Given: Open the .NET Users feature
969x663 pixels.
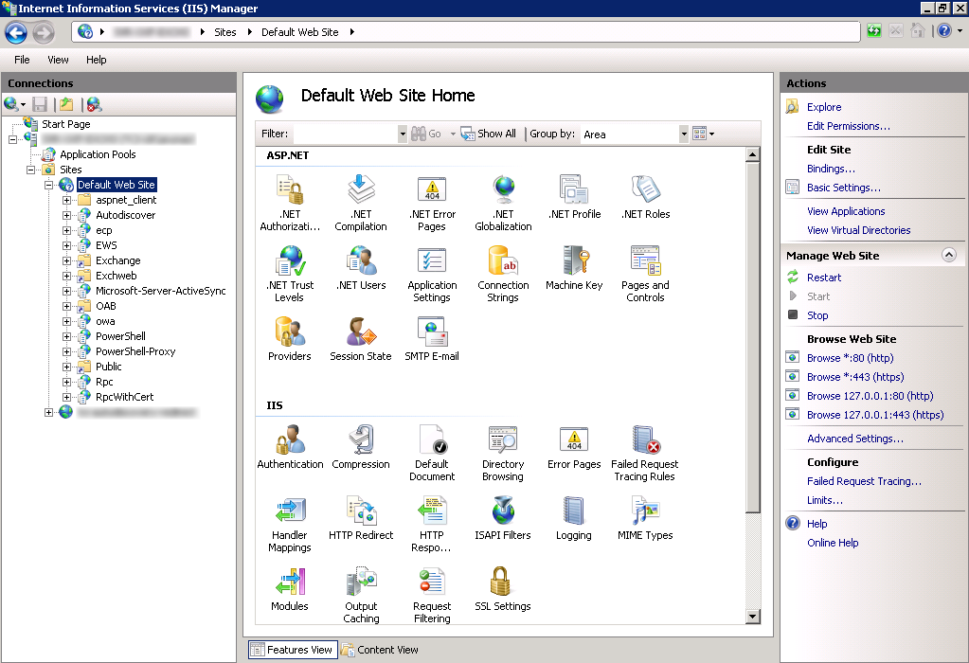Looking at the screenshot, I should (361, 269).
